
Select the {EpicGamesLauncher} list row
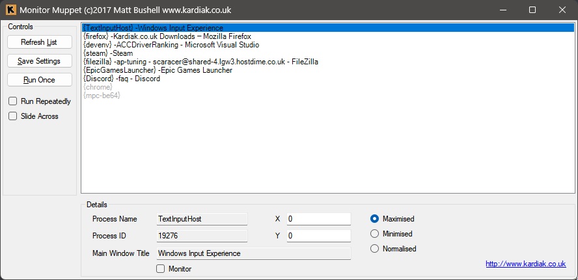[328, 70]
